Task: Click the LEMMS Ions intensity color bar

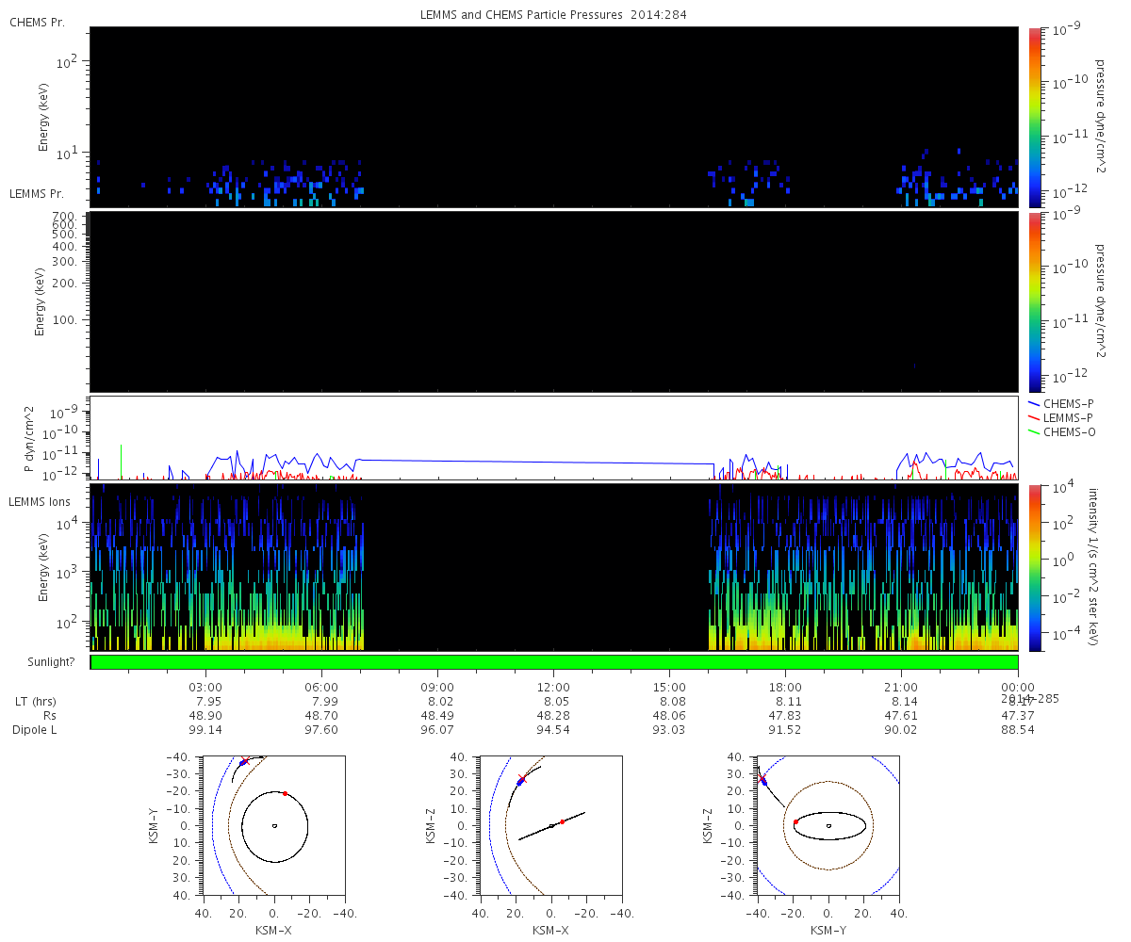Action: pyautogui.click(x=1034, y=567)
